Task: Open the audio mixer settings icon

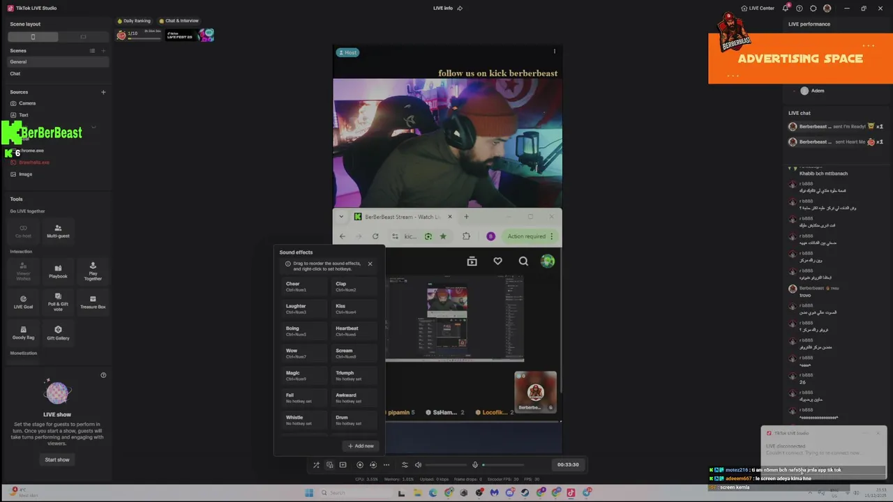Action: [x=405, y=465]
